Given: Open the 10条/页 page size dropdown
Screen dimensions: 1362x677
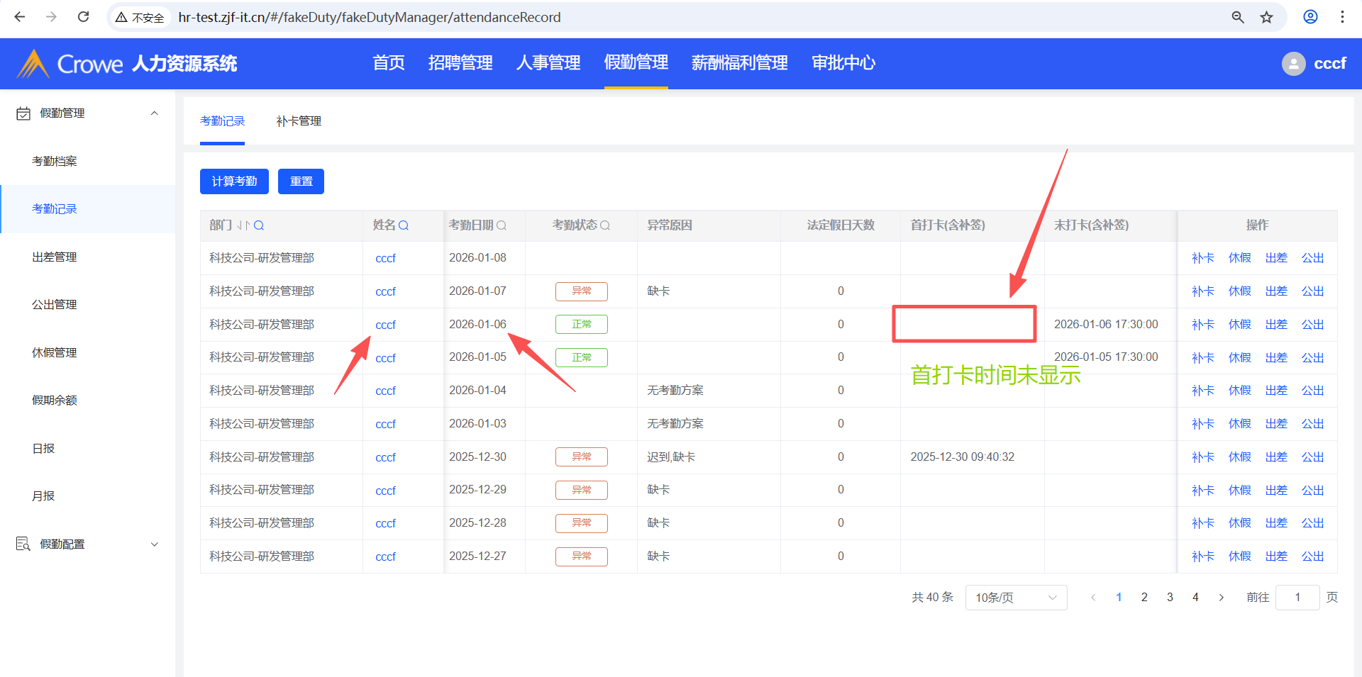Looking at the screenshot, I should pos(1015,598).
